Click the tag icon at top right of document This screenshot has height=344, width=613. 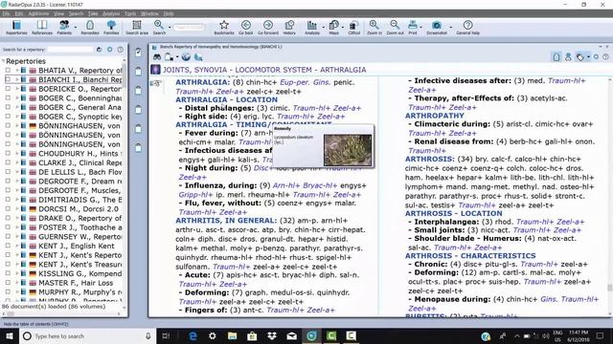tap(580, 57)
